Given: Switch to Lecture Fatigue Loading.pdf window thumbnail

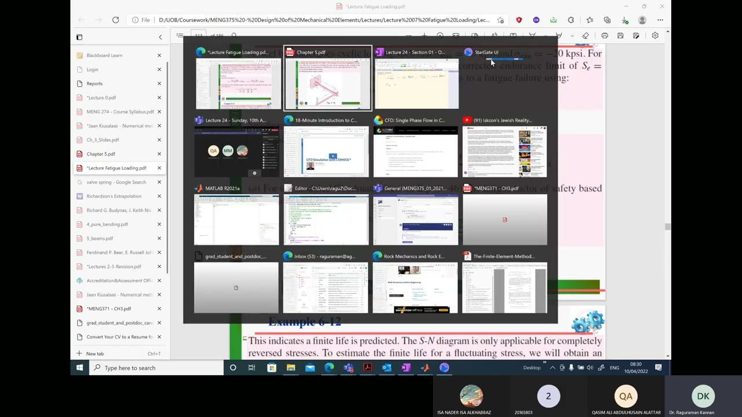Looking at the screenshot, I should (x=238, y=78).
